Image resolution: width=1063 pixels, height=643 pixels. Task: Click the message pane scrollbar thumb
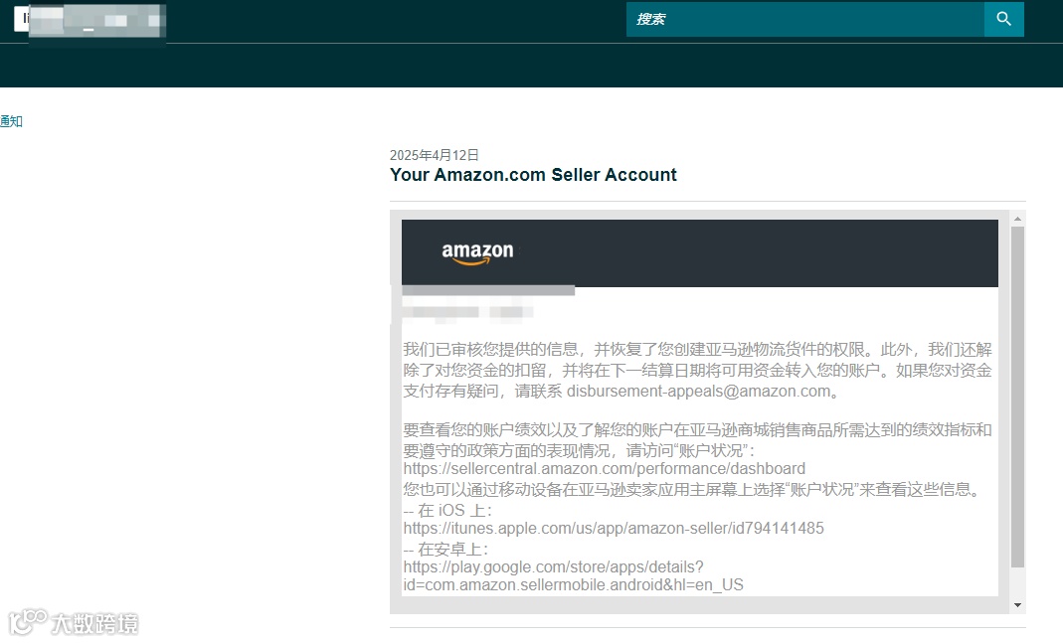pyautogui.click(x=1017, y=398)
